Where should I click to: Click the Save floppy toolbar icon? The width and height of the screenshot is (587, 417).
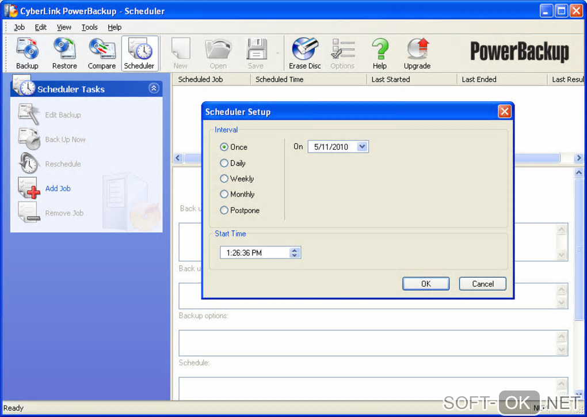(x=256, y=53)
